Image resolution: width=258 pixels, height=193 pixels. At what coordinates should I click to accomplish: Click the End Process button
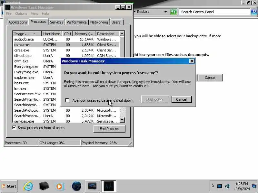109,129
